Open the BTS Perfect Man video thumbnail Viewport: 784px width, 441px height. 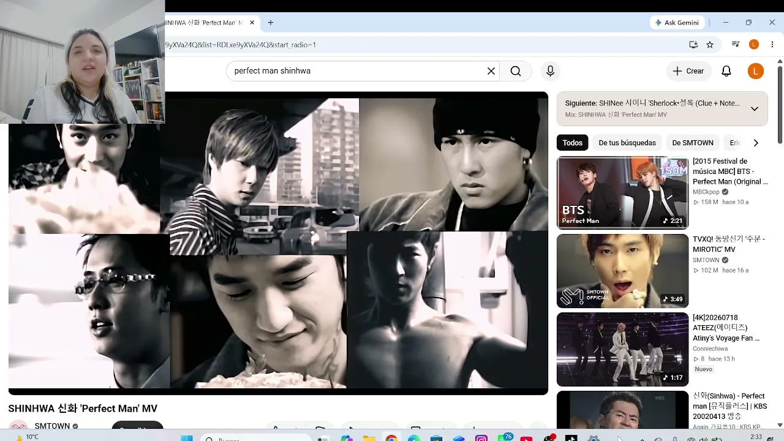622,192
